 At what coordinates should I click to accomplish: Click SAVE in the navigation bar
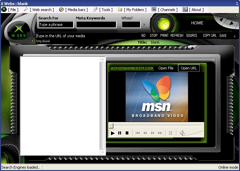point(223,36)
